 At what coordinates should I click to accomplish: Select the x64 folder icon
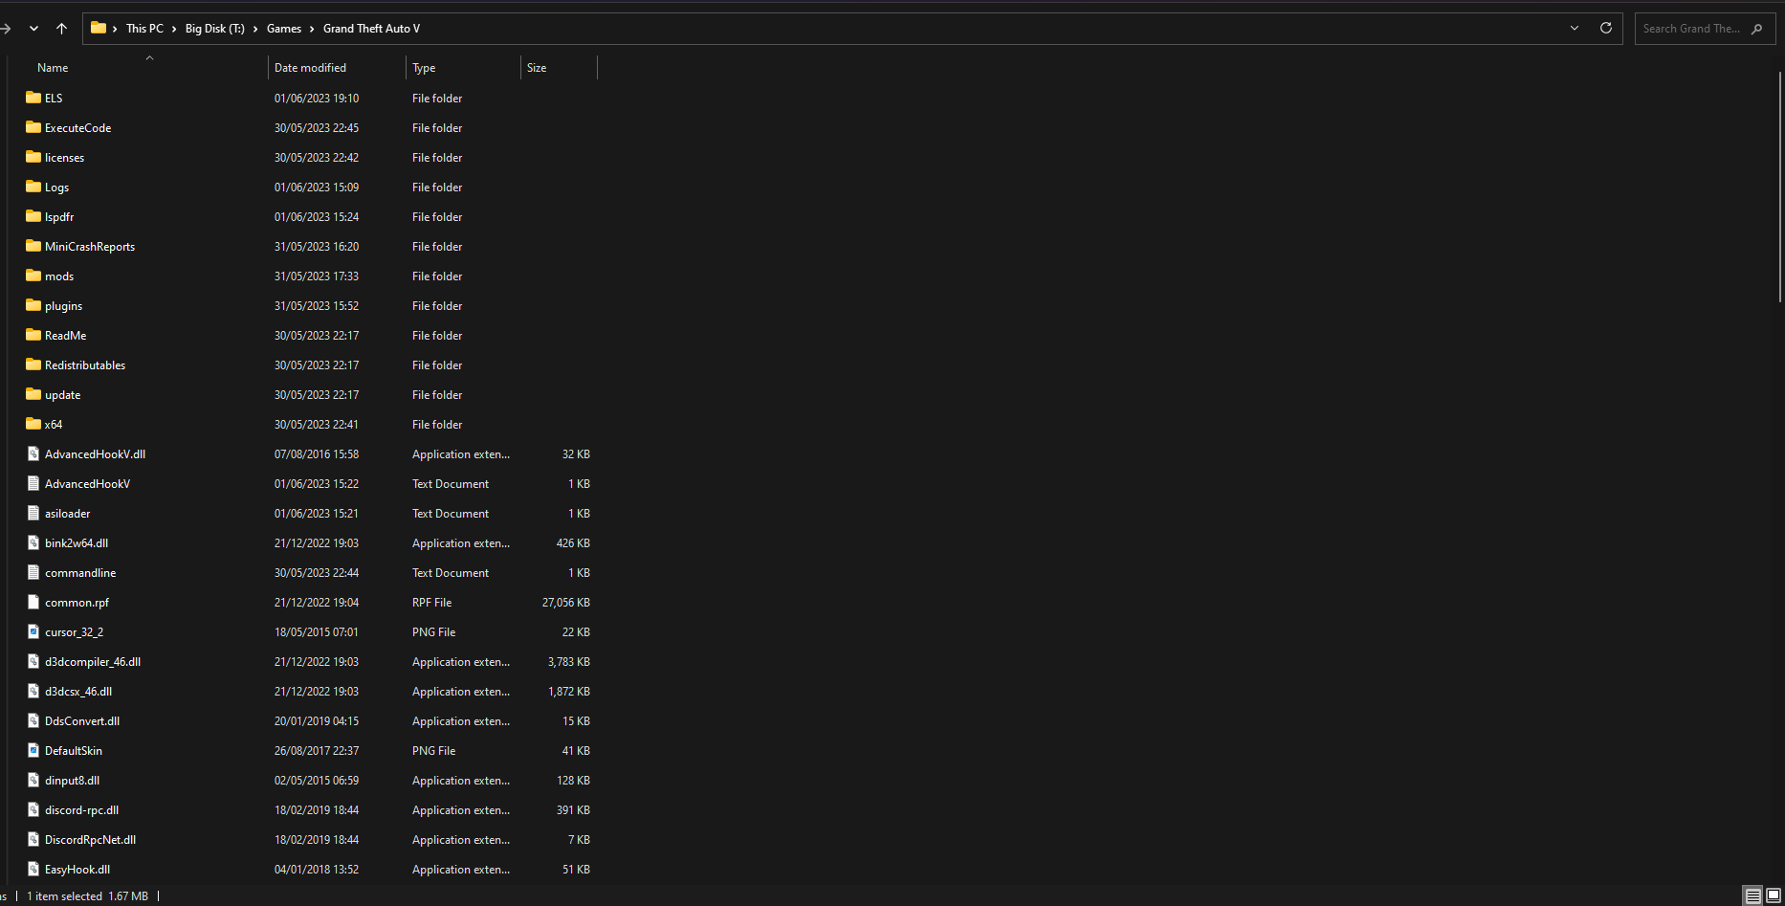pyautogui.click(x=33, y=424)
